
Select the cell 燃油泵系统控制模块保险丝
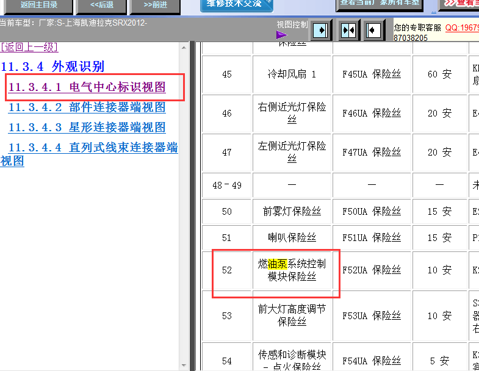tap(292, 270)
